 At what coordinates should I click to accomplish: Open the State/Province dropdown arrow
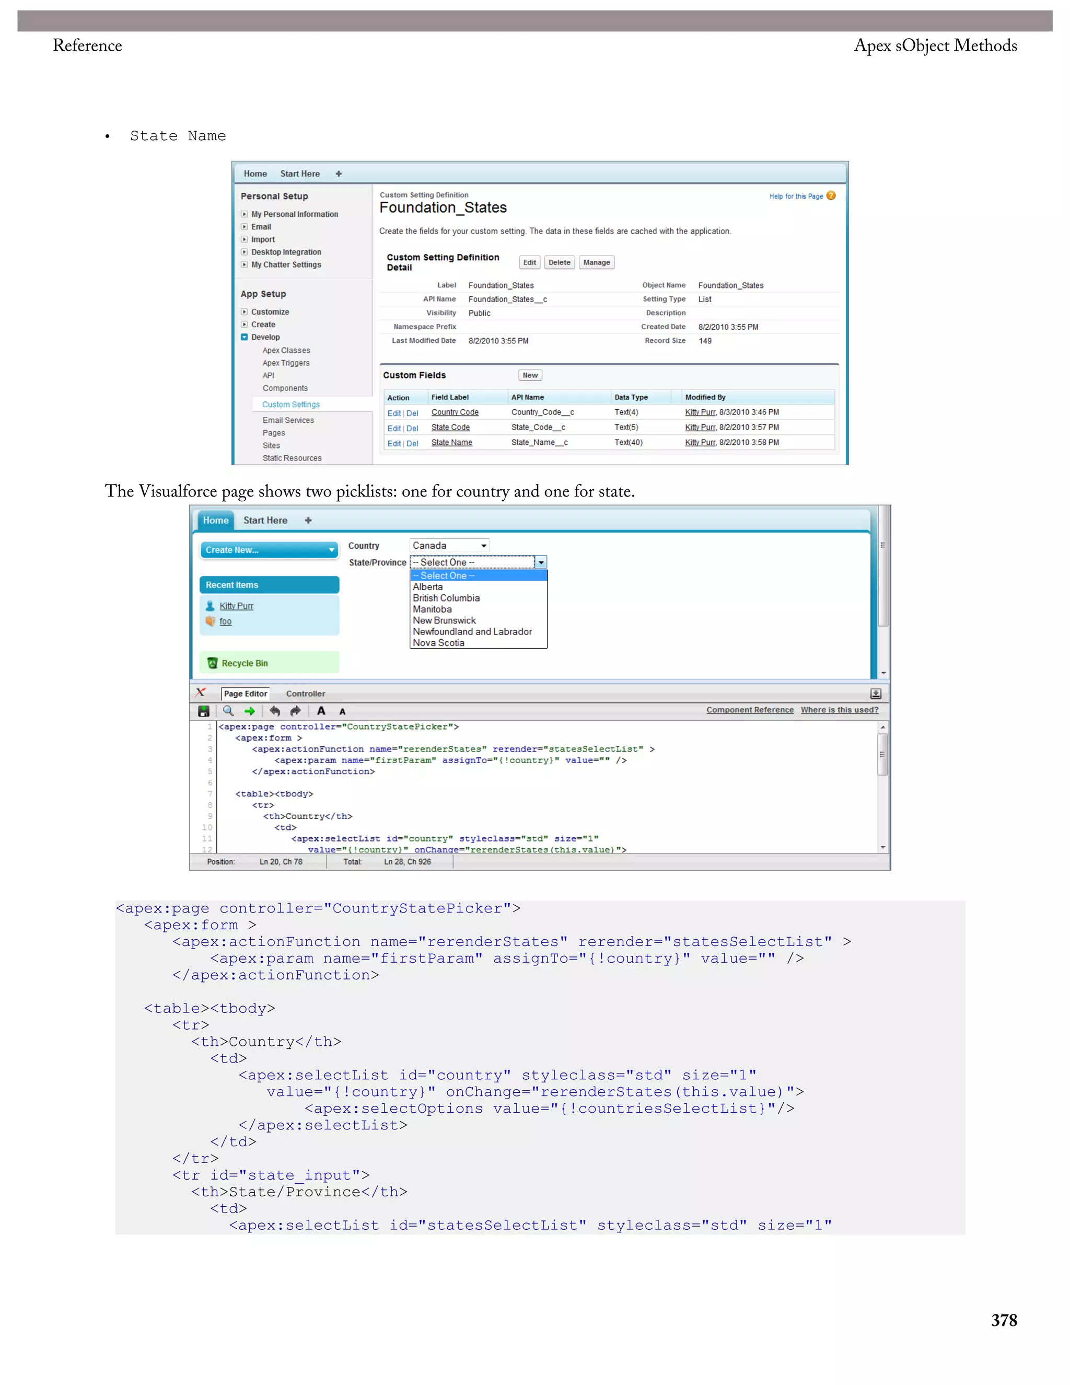point(541,562)
